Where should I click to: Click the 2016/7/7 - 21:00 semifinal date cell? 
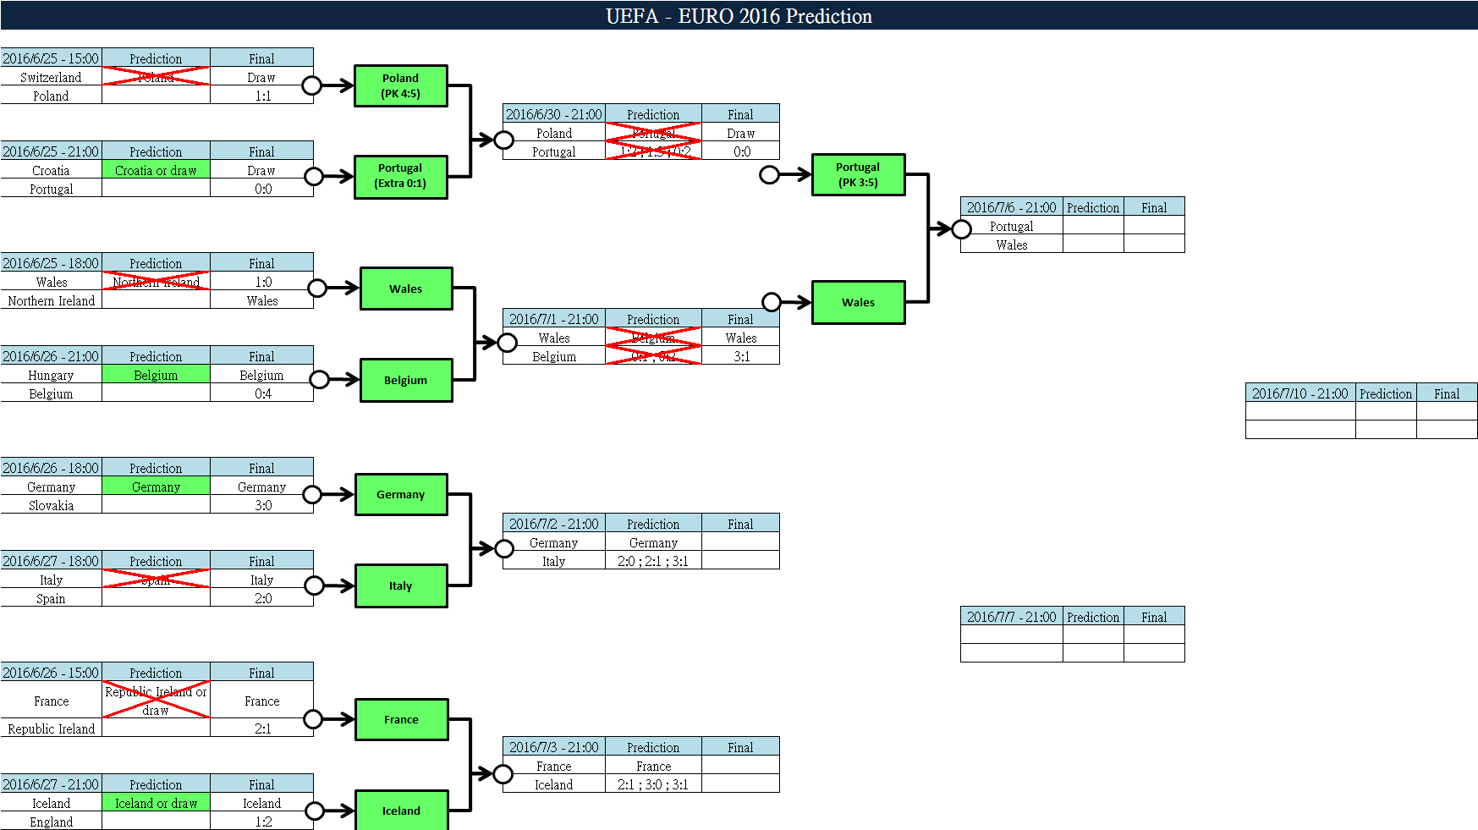(1011, 617)
